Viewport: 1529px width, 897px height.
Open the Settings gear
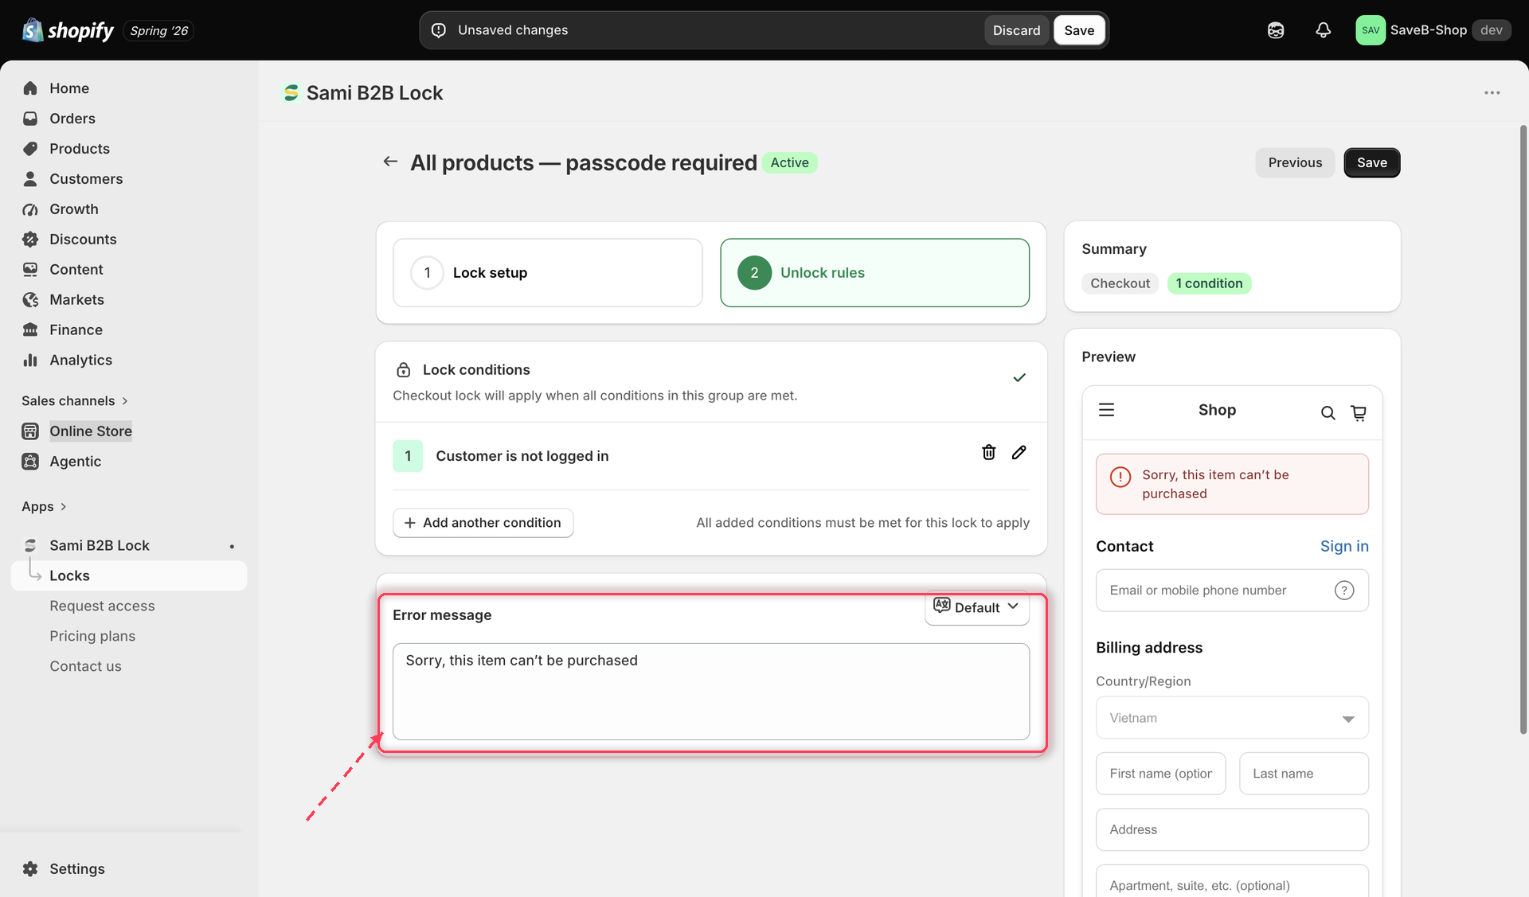[x=30, y=869]
